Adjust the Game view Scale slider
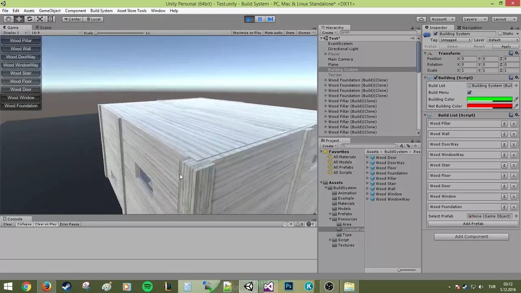Screen dimensions: 521x293 [x=120, y=33]
